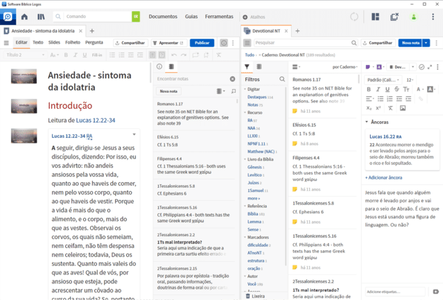Switch to the Pergunta tab
This screenshot has width=443, height=300.
click(94, 43)
